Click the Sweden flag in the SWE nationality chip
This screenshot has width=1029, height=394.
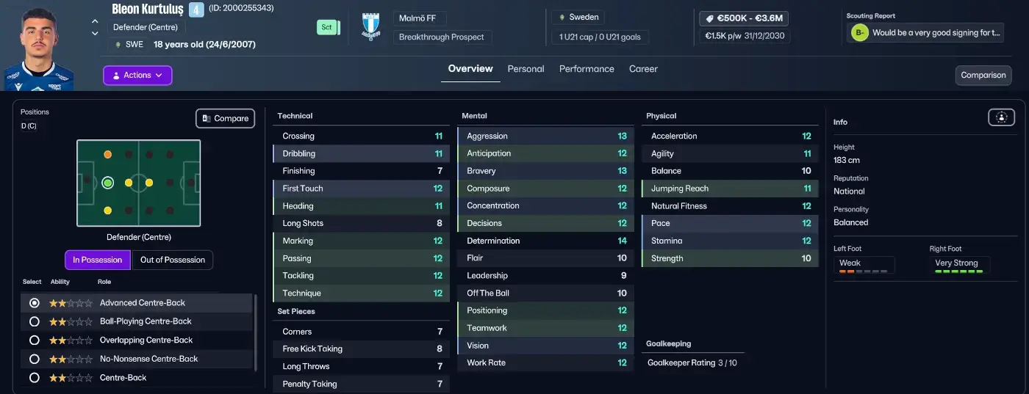tap(119, 44)
